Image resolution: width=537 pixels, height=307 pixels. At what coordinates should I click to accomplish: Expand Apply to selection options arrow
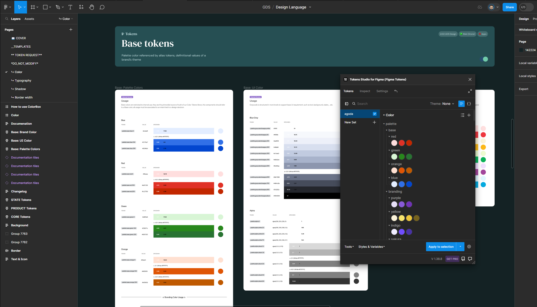tap(460, 247)
